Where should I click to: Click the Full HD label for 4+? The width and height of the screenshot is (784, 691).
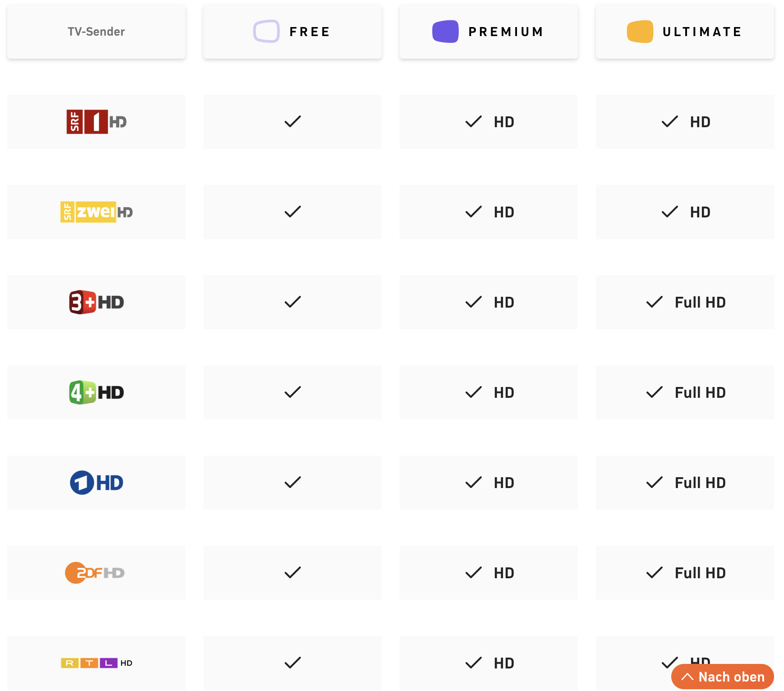coord(700,392)
